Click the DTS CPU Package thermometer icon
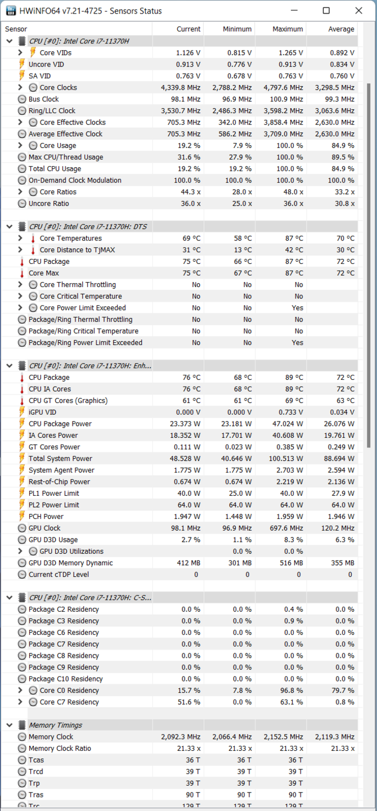377x811 pixels. pyautogui.click(x=22, y=262)
